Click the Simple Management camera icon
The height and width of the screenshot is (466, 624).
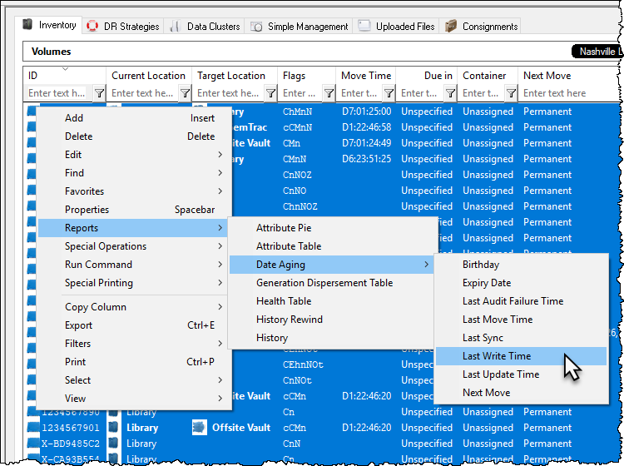[256, 27]
